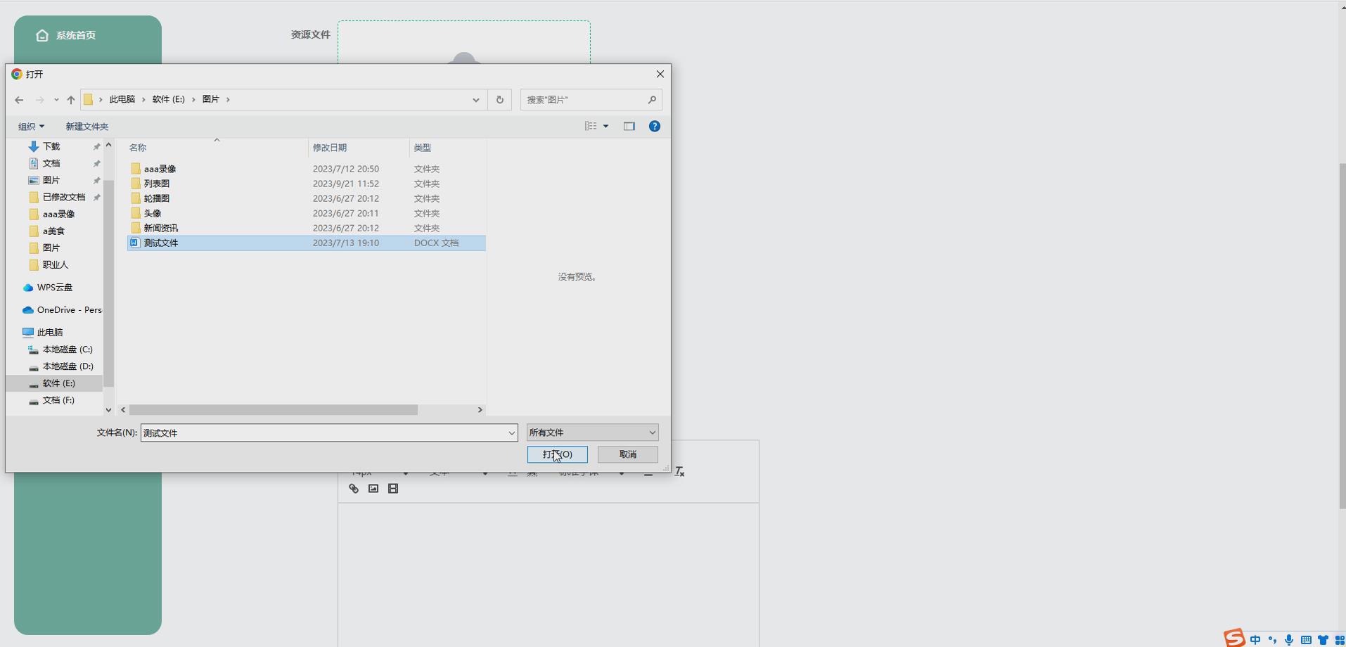Screen dimensions: 1346x647
Task: Click the 打开(O) button
Action: point(558,454)
